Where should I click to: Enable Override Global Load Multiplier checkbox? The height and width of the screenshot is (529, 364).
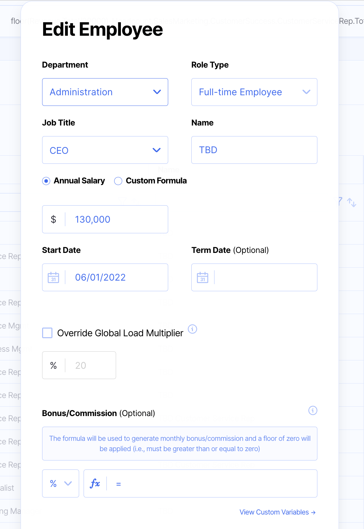coord(47,333)
